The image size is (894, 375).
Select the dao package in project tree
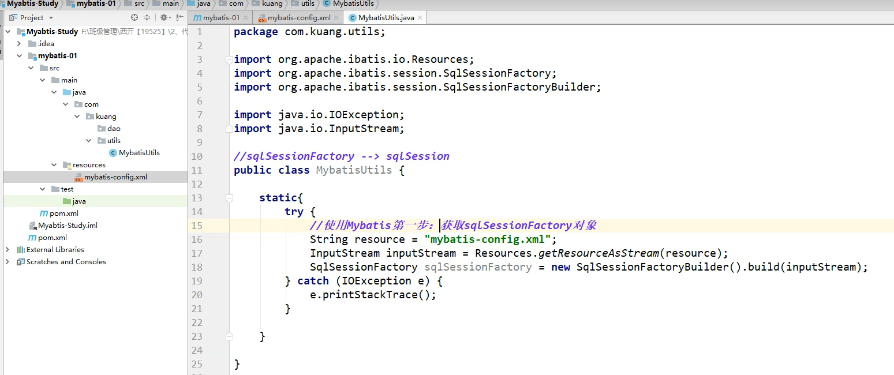[114, 129]
